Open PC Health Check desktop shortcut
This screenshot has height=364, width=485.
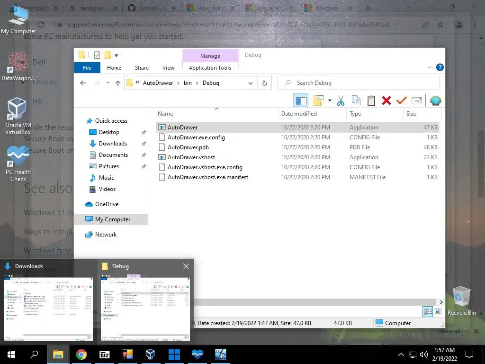[18, 164]
